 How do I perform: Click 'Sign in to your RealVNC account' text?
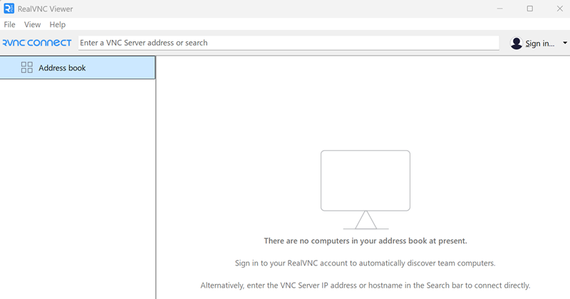pyautogui.click(x=365, y=263)
